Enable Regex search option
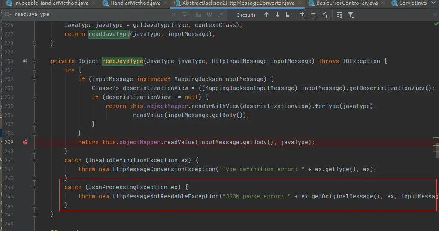 click(x=220, y=15)
